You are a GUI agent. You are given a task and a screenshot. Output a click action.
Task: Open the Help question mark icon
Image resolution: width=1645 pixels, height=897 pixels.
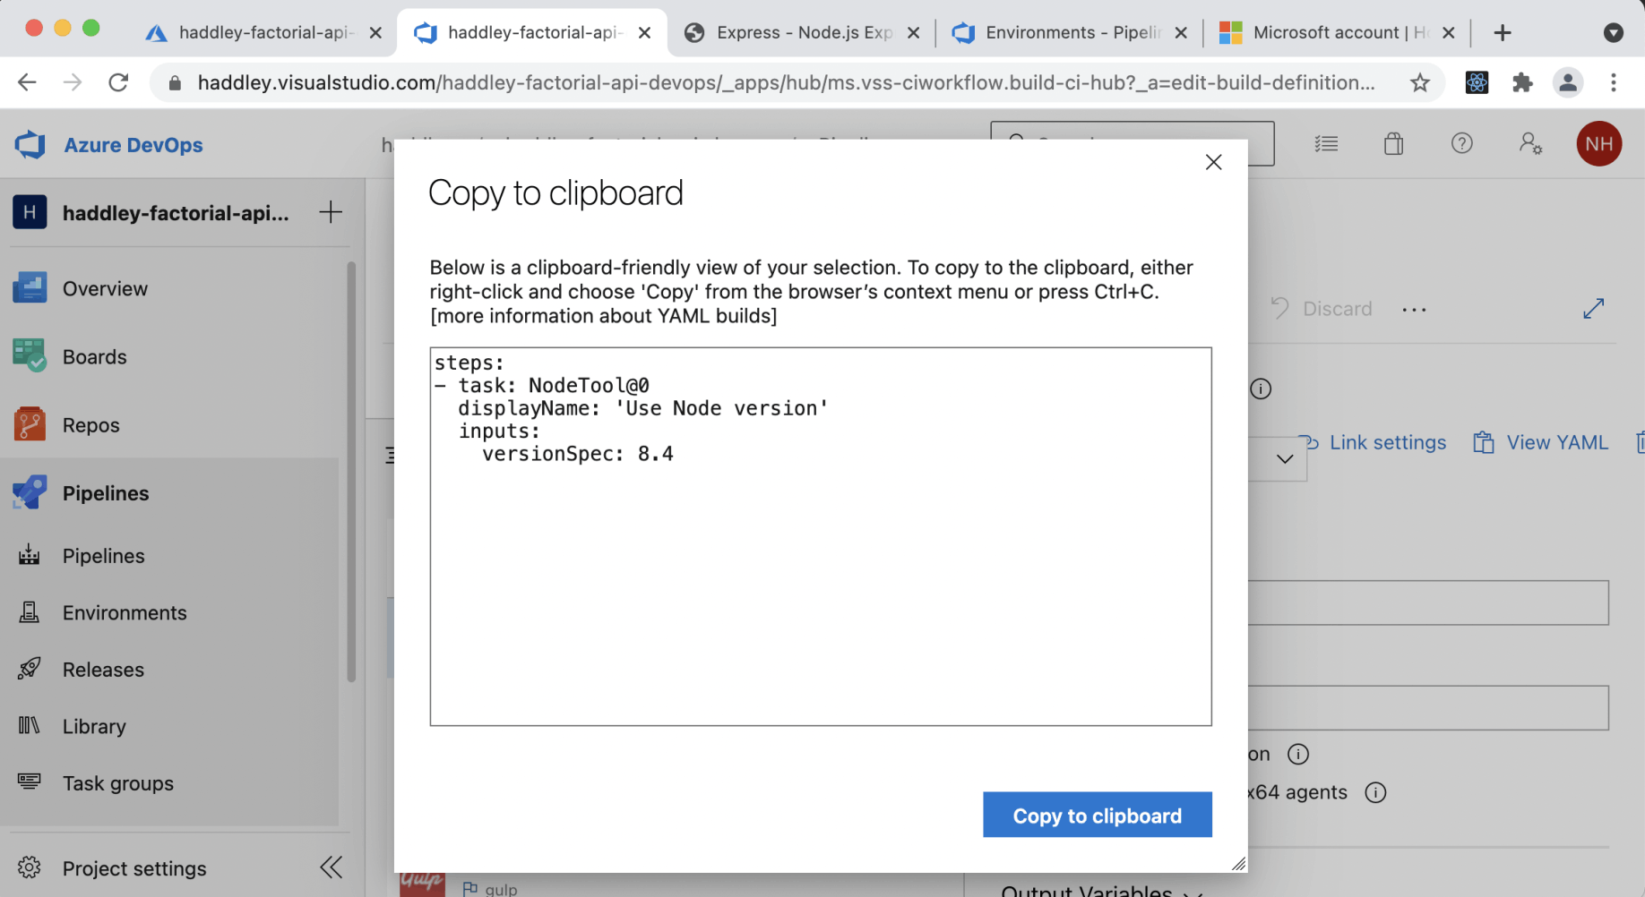pos(1462,143)
